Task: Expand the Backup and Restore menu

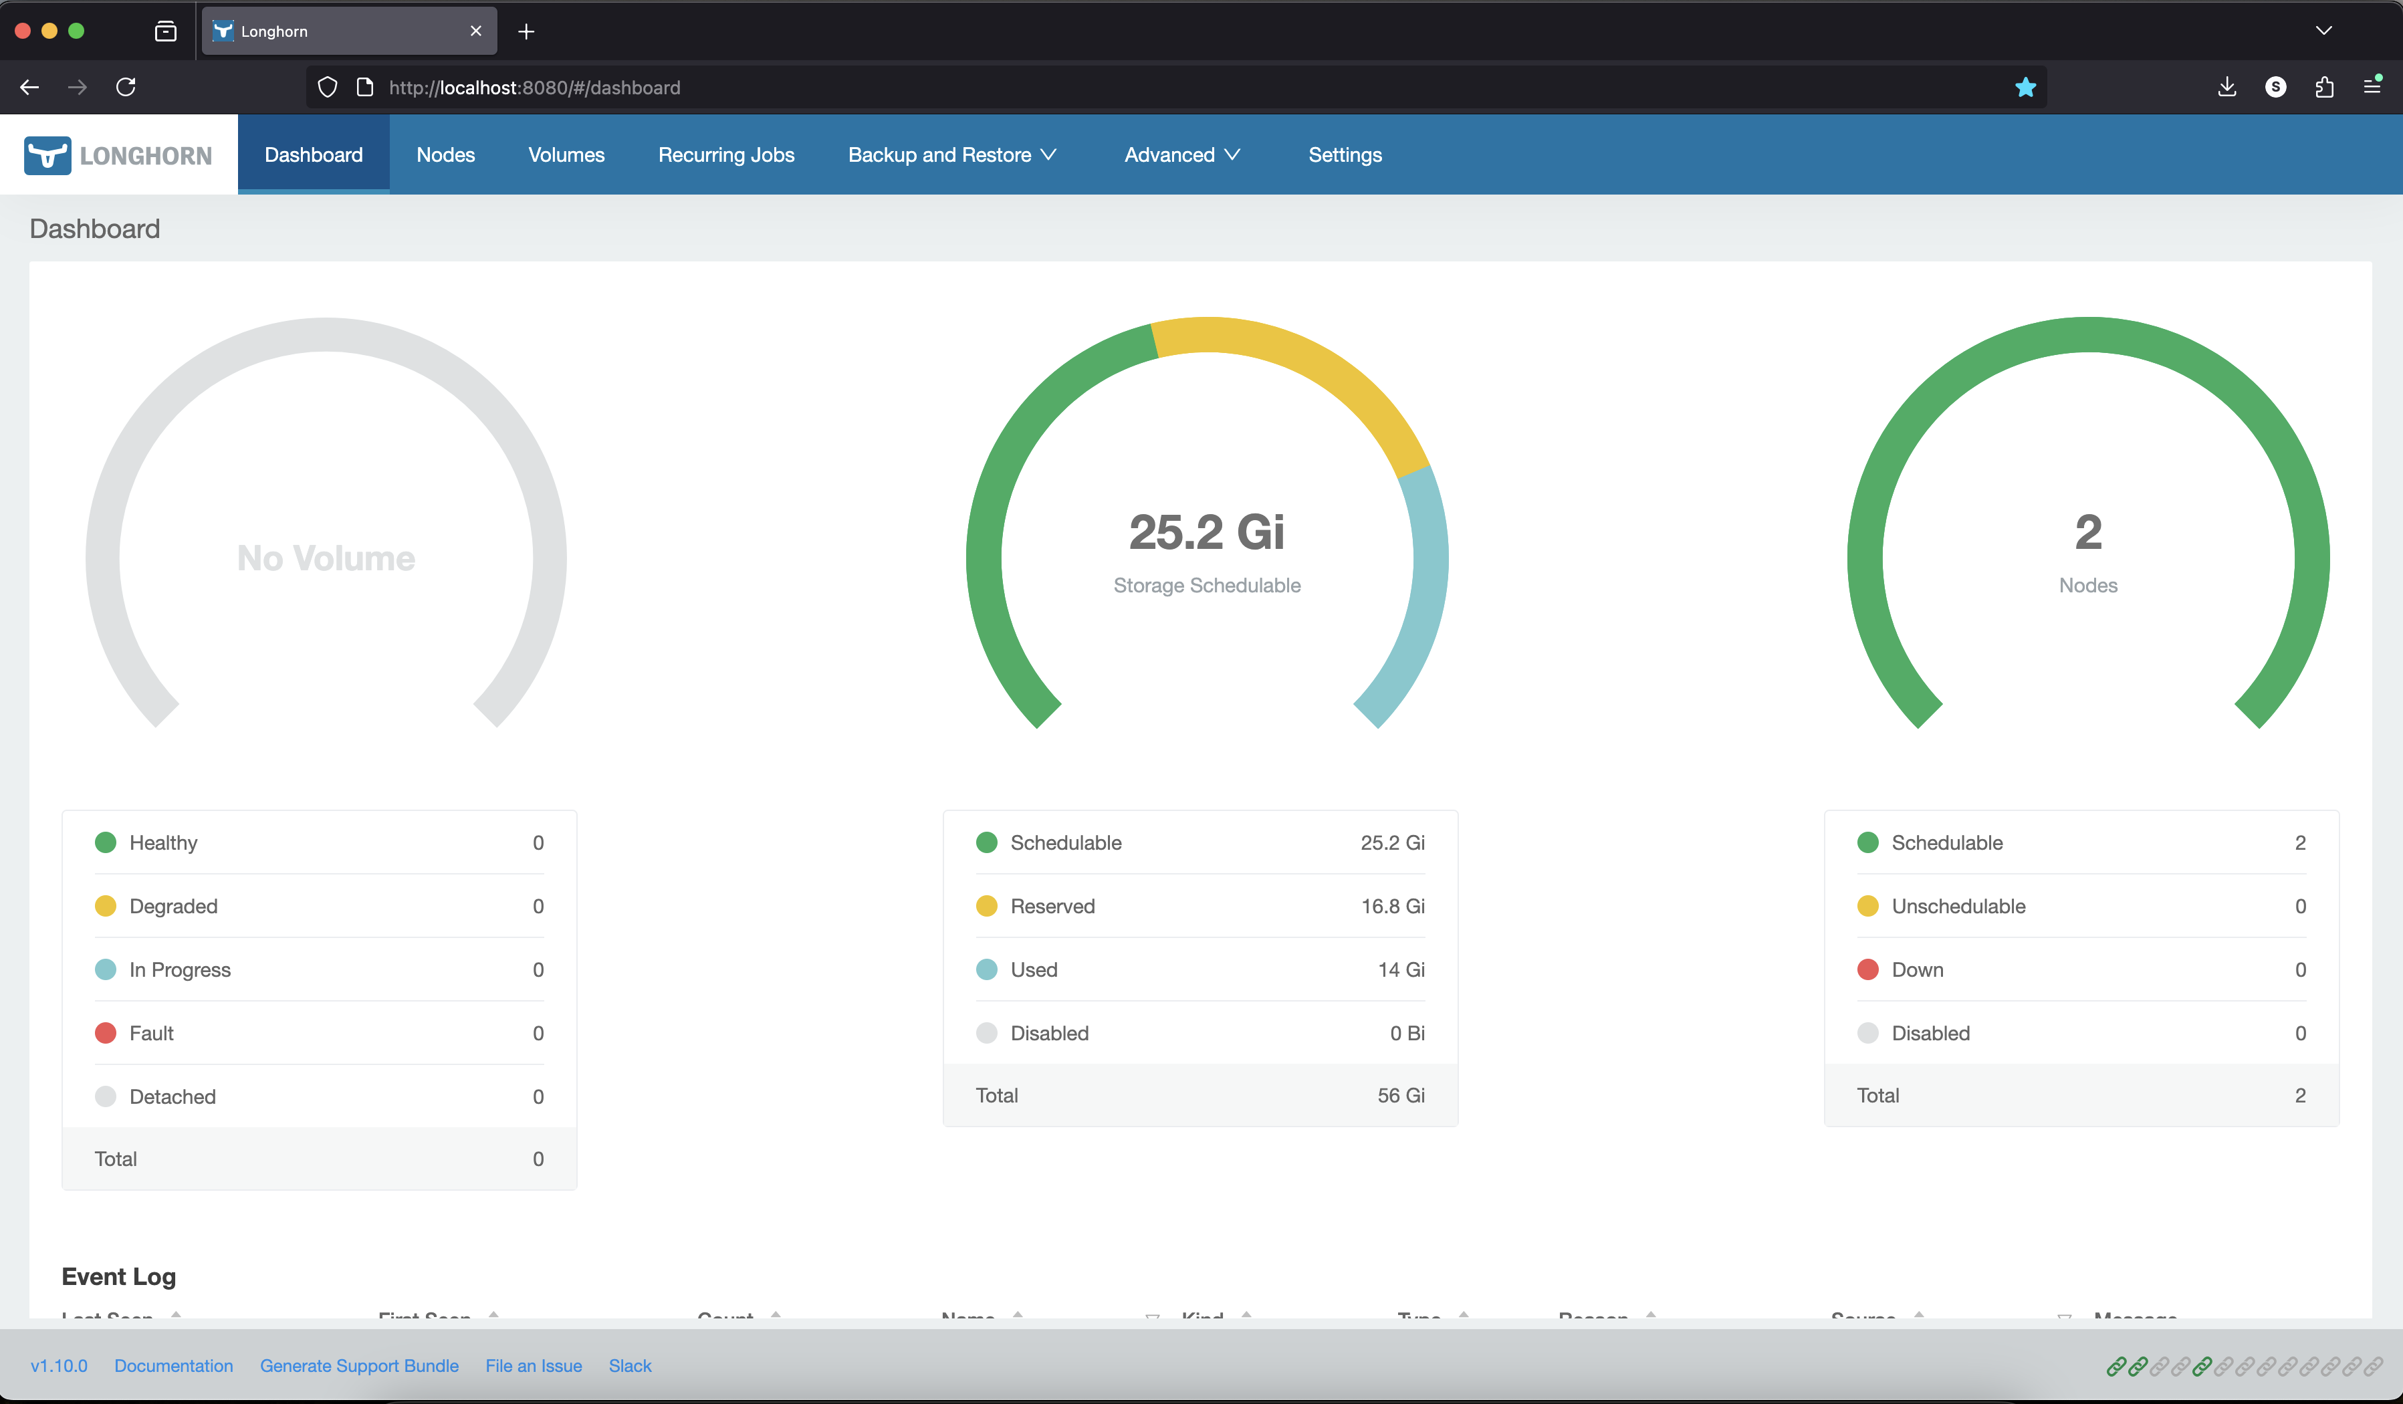Action: 951,154
